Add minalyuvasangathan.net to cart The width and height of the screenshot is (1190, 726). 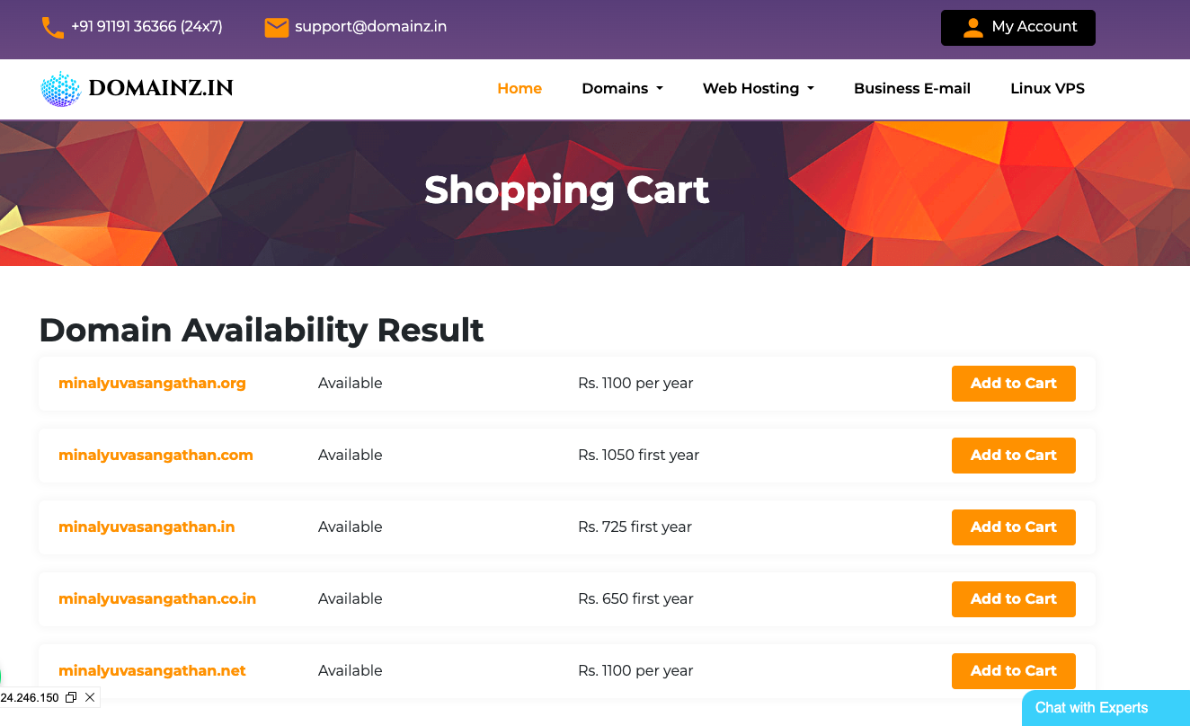point(1013,671)
